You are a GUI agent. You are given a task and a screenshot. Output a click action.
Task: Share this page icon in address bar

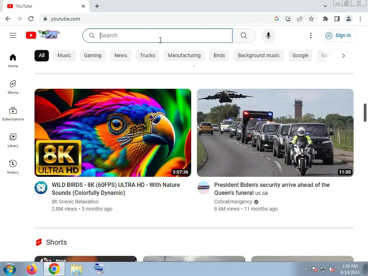(299, 19)
